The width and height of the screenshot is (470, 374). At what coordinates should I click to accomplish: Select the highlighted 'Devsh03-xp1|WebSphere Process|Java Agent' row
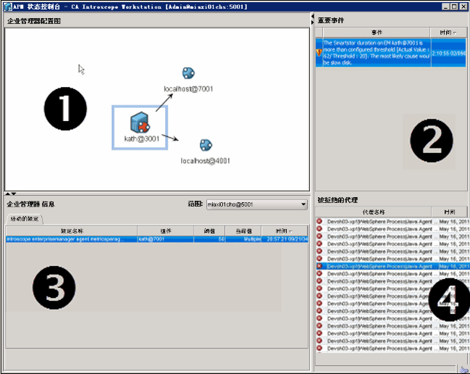click(393, 266)
